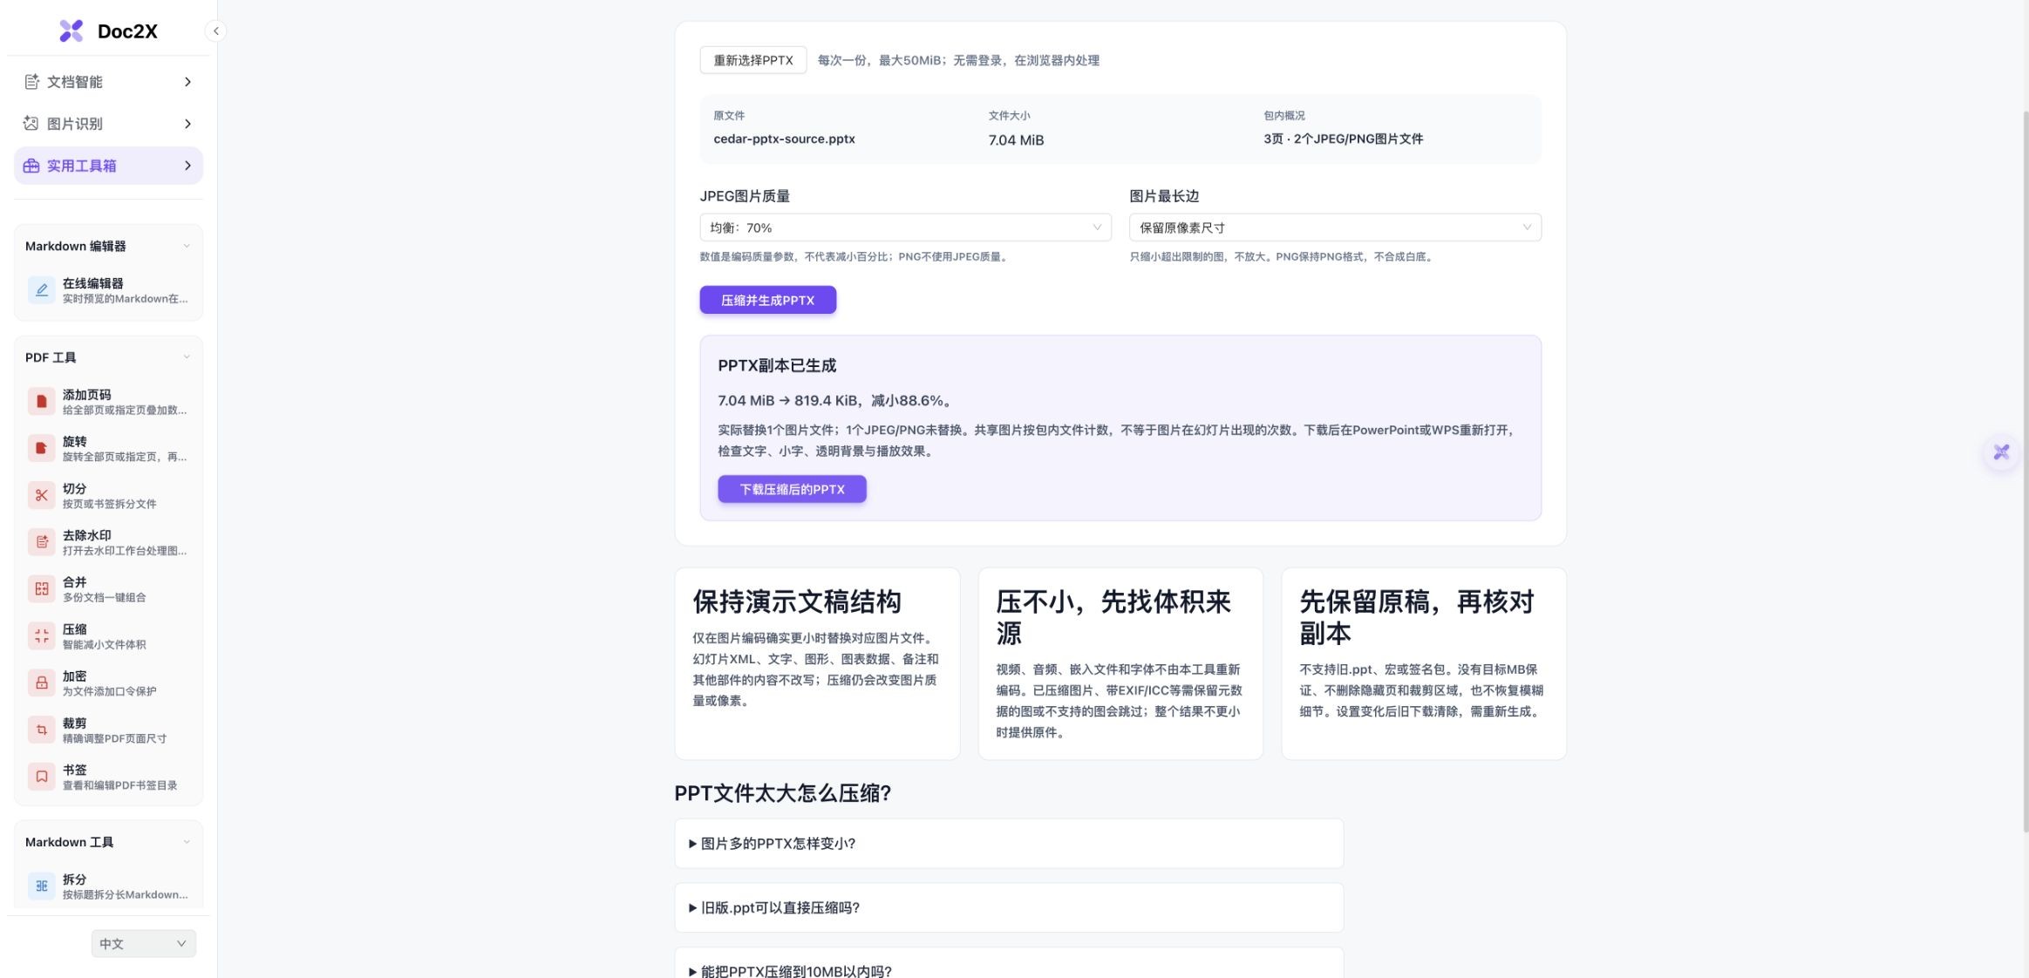This screenshot has height=978, width=2029.
Task: Open the 图片最长边 dropdown 保留原像素尺寸
Action: (1335, 228)
